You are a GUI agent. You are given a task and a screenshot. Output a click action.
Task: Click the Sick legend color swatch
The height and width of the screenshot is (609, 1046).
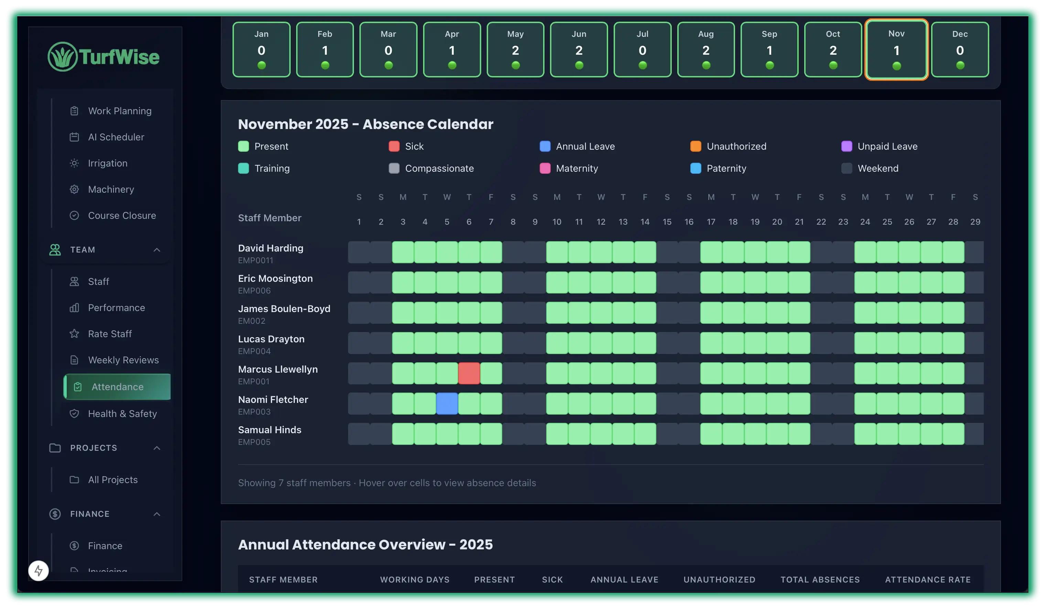coord(394,146)
